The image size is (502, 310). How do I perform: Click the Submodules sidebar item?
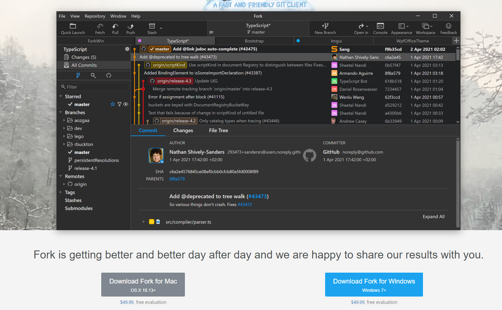tap(79, 208)
